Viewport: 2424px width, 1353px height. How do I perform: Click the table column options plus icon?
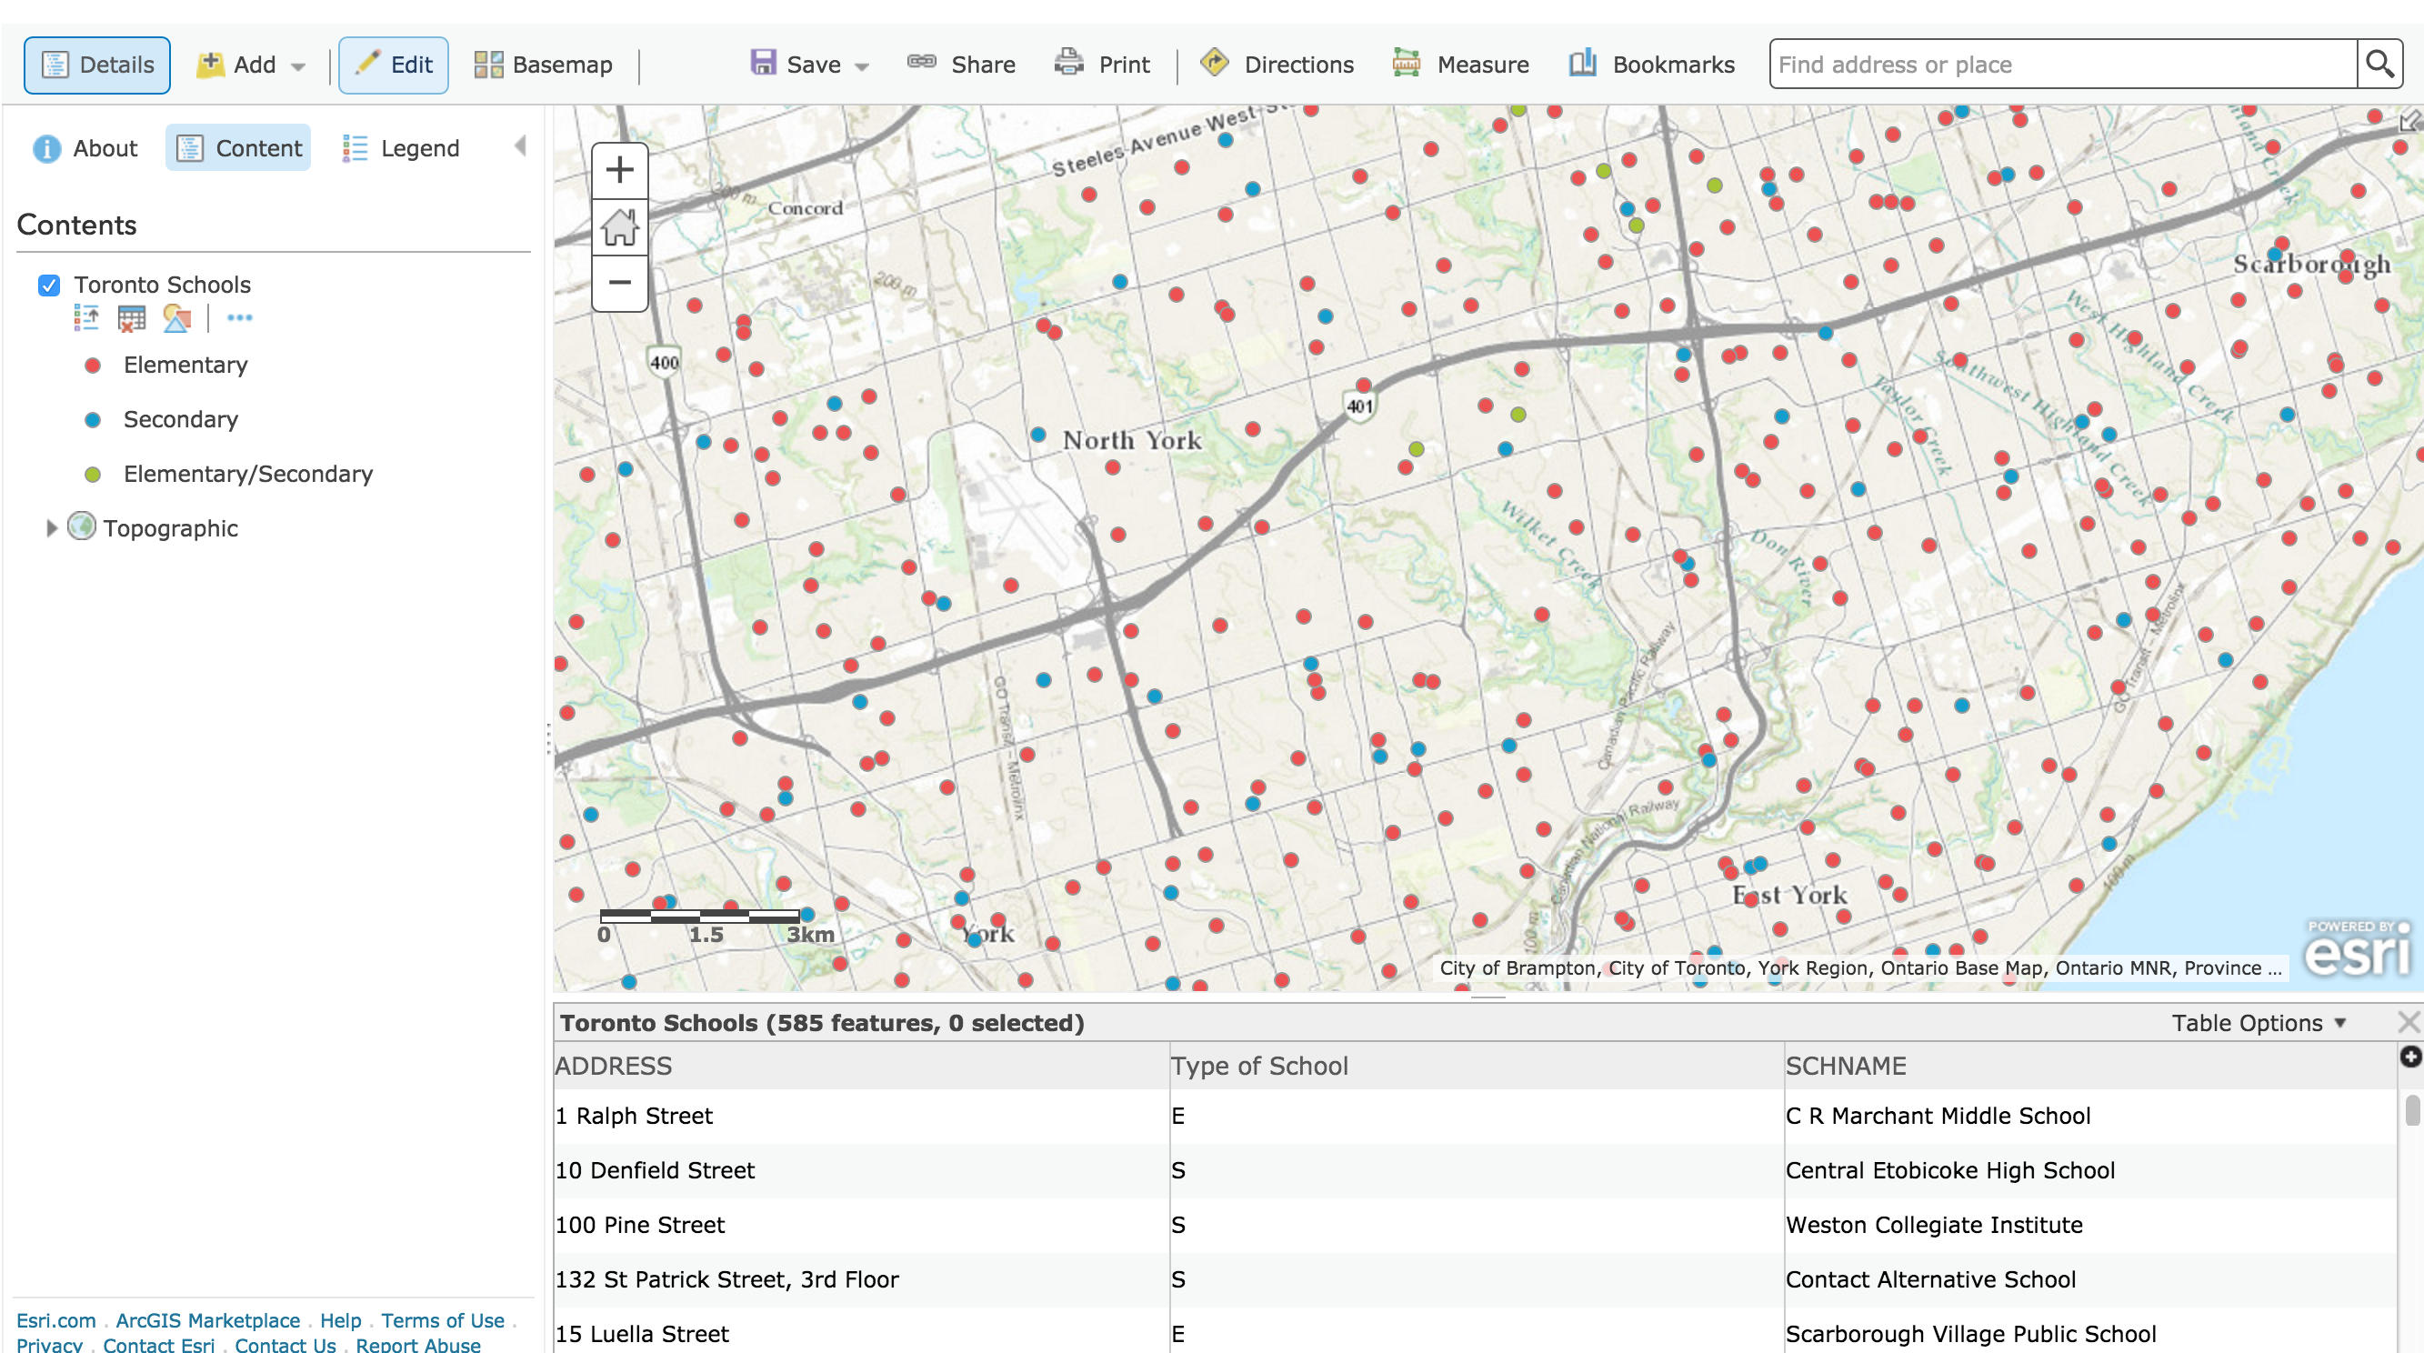pyautogui.click(x=2411, y=1057)
